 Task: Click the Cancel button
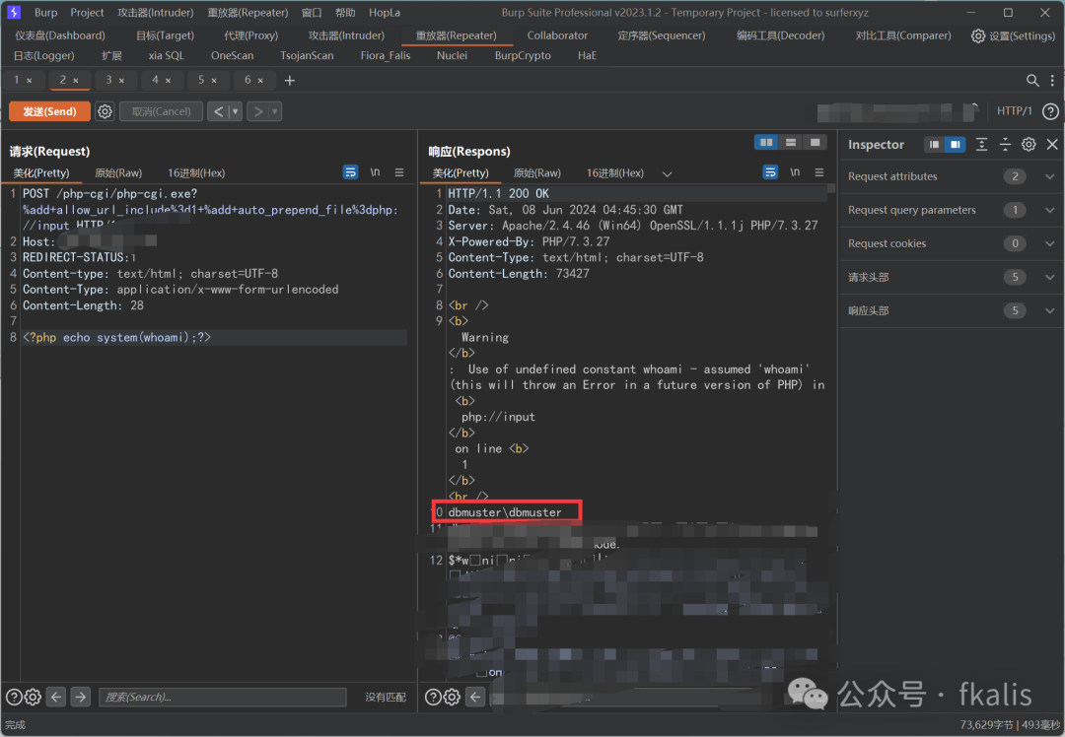coord(161,111)
